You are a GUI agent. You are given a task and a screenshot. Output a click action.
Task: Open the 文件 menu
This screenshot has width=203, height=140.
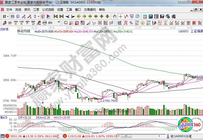coord(9,10)
